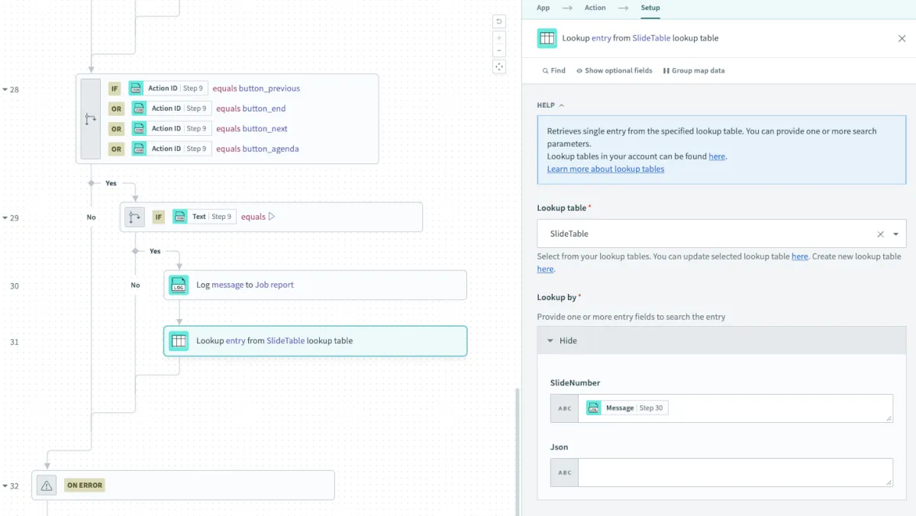Click the OR badge beside button_end
This screenshot has width=916, height=516.
(x=116, y=108)
